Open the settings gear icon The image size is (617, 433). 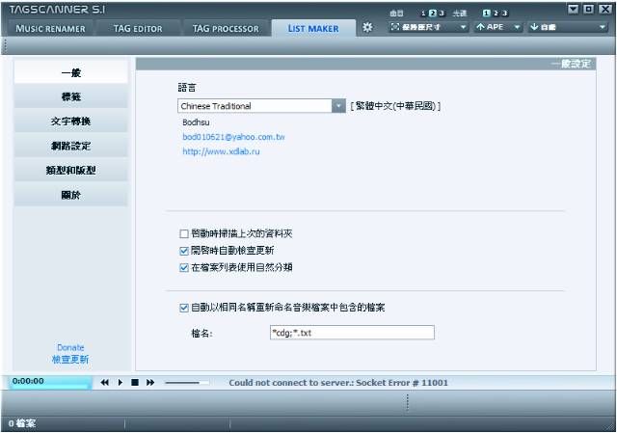click(x=366, y=28)
